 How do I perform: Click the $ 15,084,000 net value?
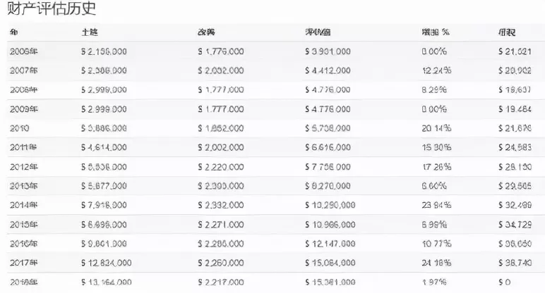[330, 263]
